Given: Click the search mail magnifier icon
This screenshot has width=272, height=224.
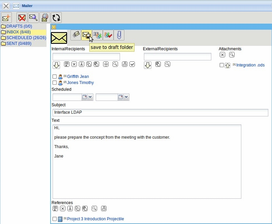Looking at the screenshot, I should click(33, 18).
